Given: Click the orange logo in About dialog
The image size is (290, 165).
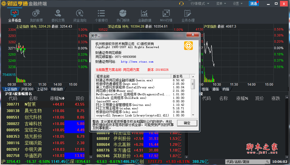Looking at the screenshot, I should [x=188, y=46].
